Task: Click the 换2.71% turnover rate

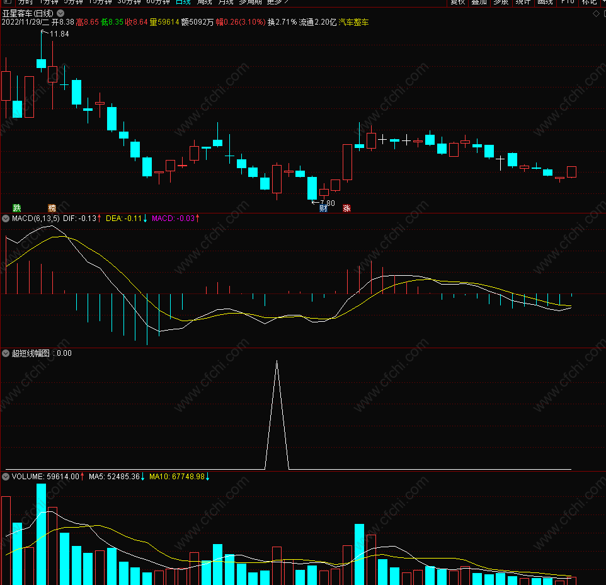Action: tap(282, 23)
